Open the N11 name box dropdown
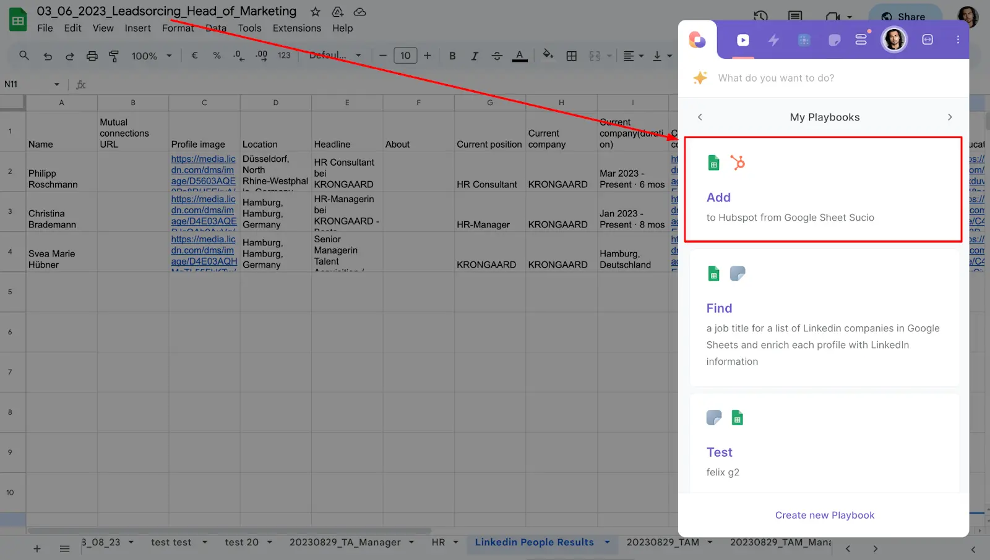 click(57, 84)
